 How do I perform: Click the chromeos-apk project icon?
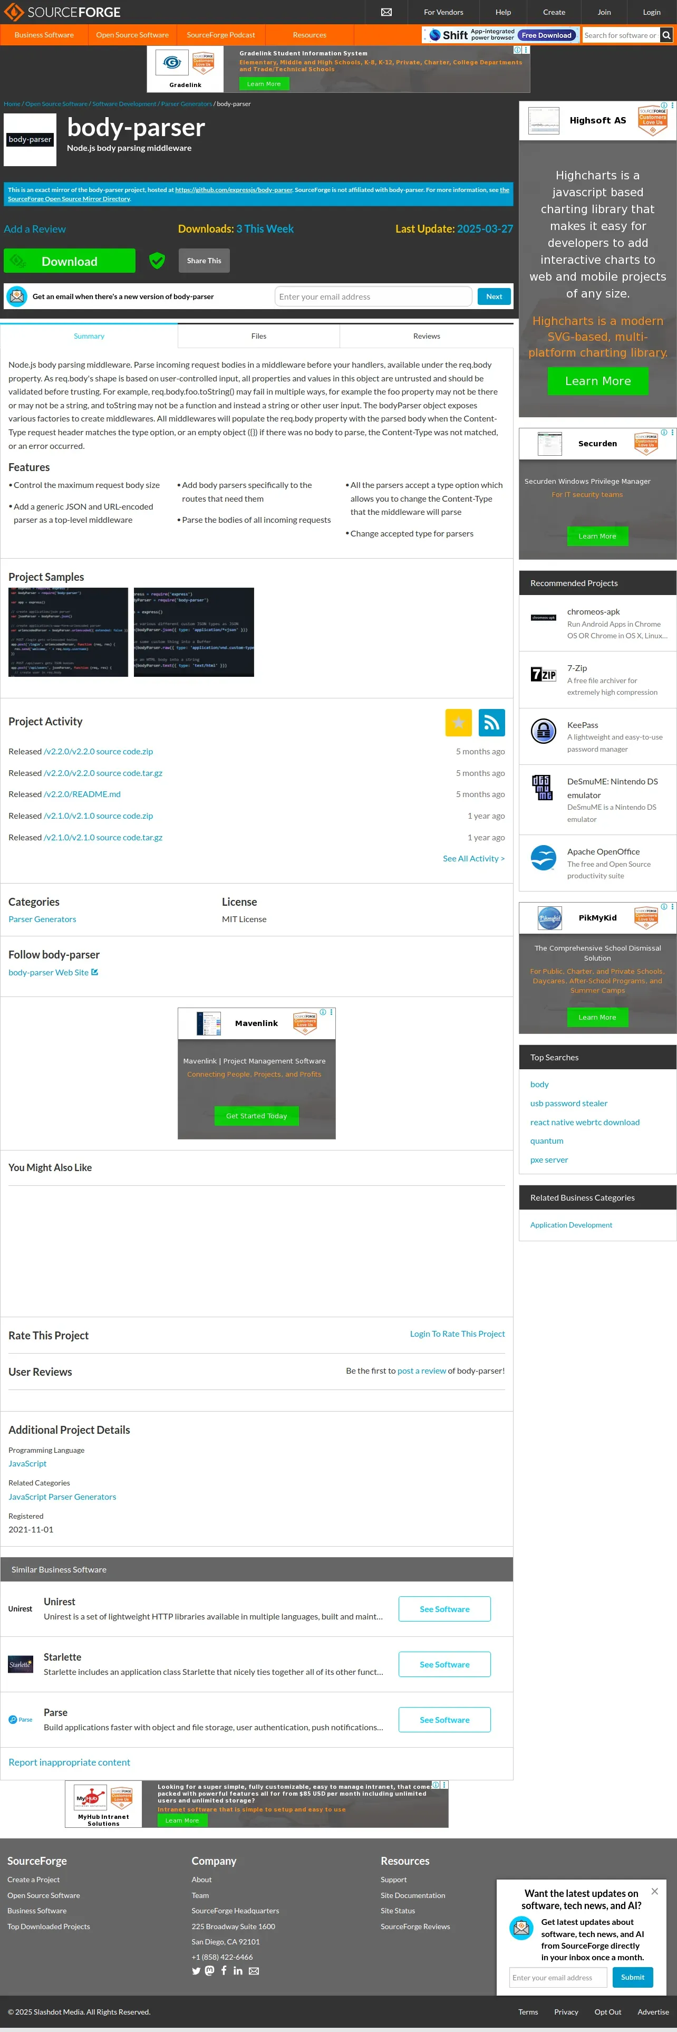(543, 618)
